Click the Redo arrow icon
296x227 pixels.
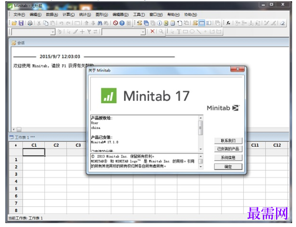68,23
